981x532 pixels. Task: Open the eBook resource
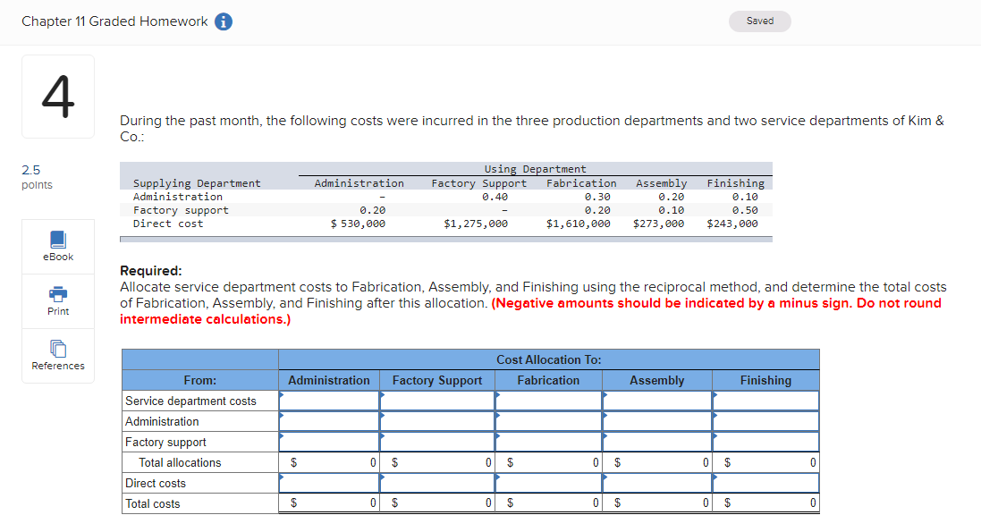tap(57, 246)
